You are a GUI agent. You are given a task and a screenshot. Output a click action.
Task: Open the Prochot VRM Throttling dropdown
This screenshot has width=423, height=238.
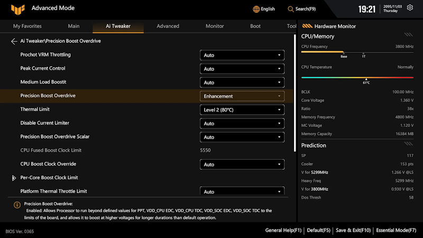click(x=242, y=55)
